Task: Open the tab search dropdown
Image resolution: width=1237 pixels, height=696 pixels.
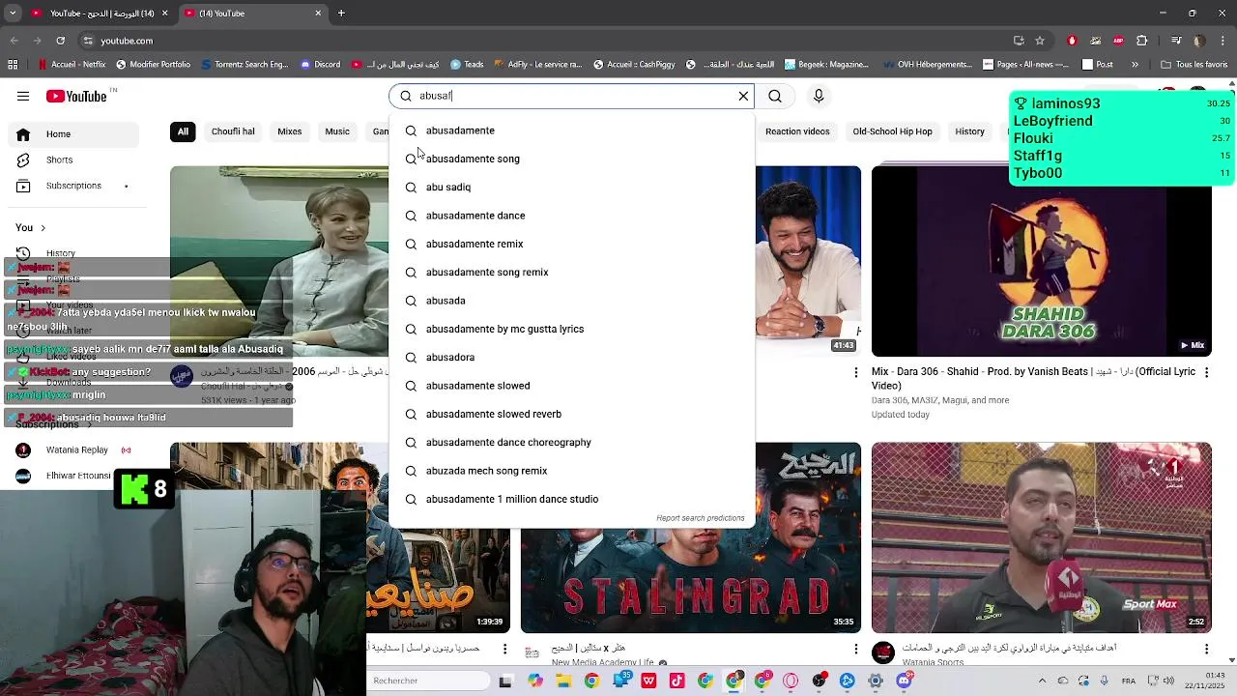Action: (x=14, y=14)
